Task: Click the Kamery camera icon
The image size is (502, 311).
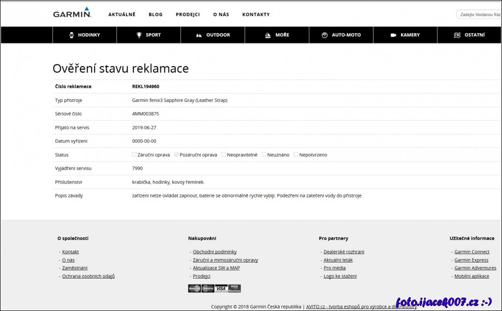Action: click(392, 34)
